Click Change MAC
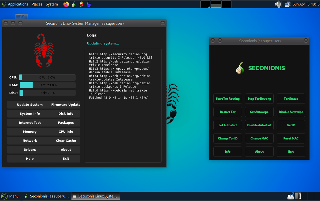This screenshot has height=201, width=320. tap(259, 138)
